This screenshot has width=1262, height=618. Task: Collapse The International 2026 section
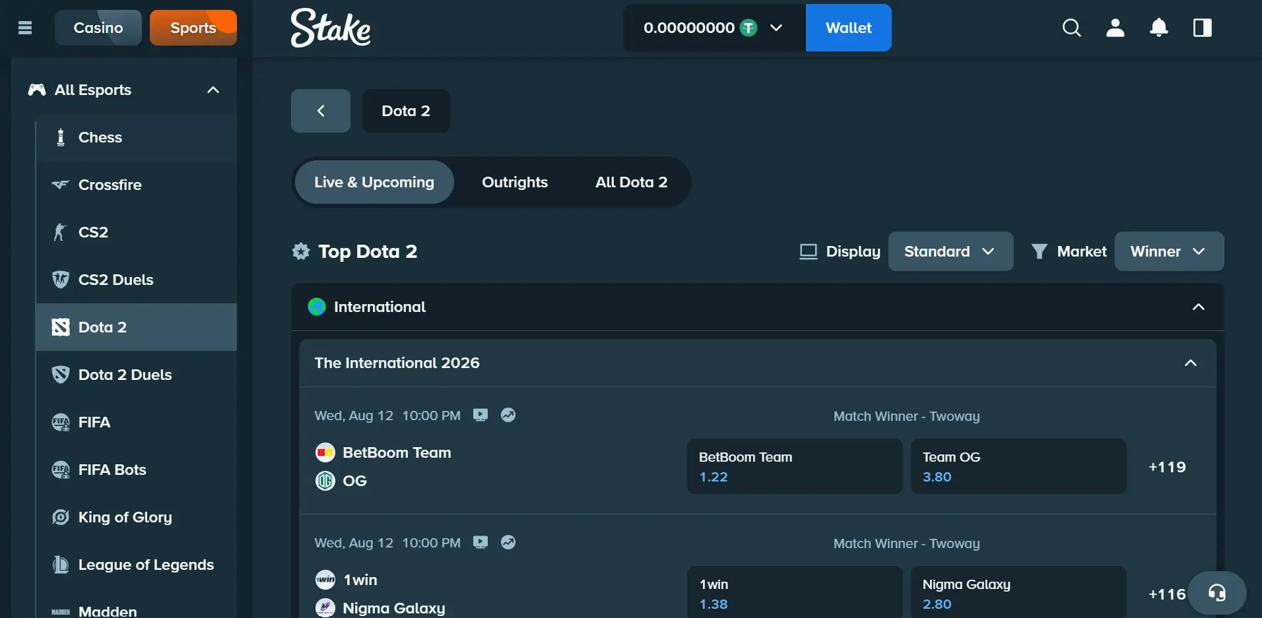(1191, 363)
